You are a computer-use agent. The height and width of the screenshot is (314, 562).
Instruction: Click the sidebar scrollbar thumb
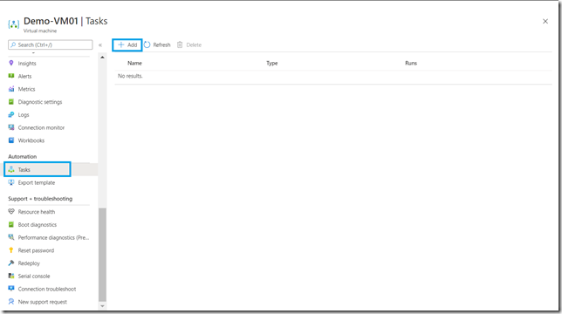pyautogui.click(x=102, y=255)
